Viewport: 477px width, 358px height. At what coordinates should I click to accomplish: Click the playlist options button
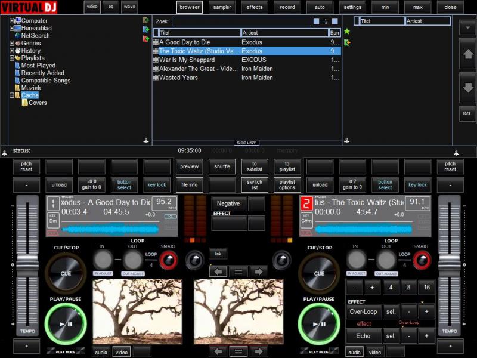[287, 185]
